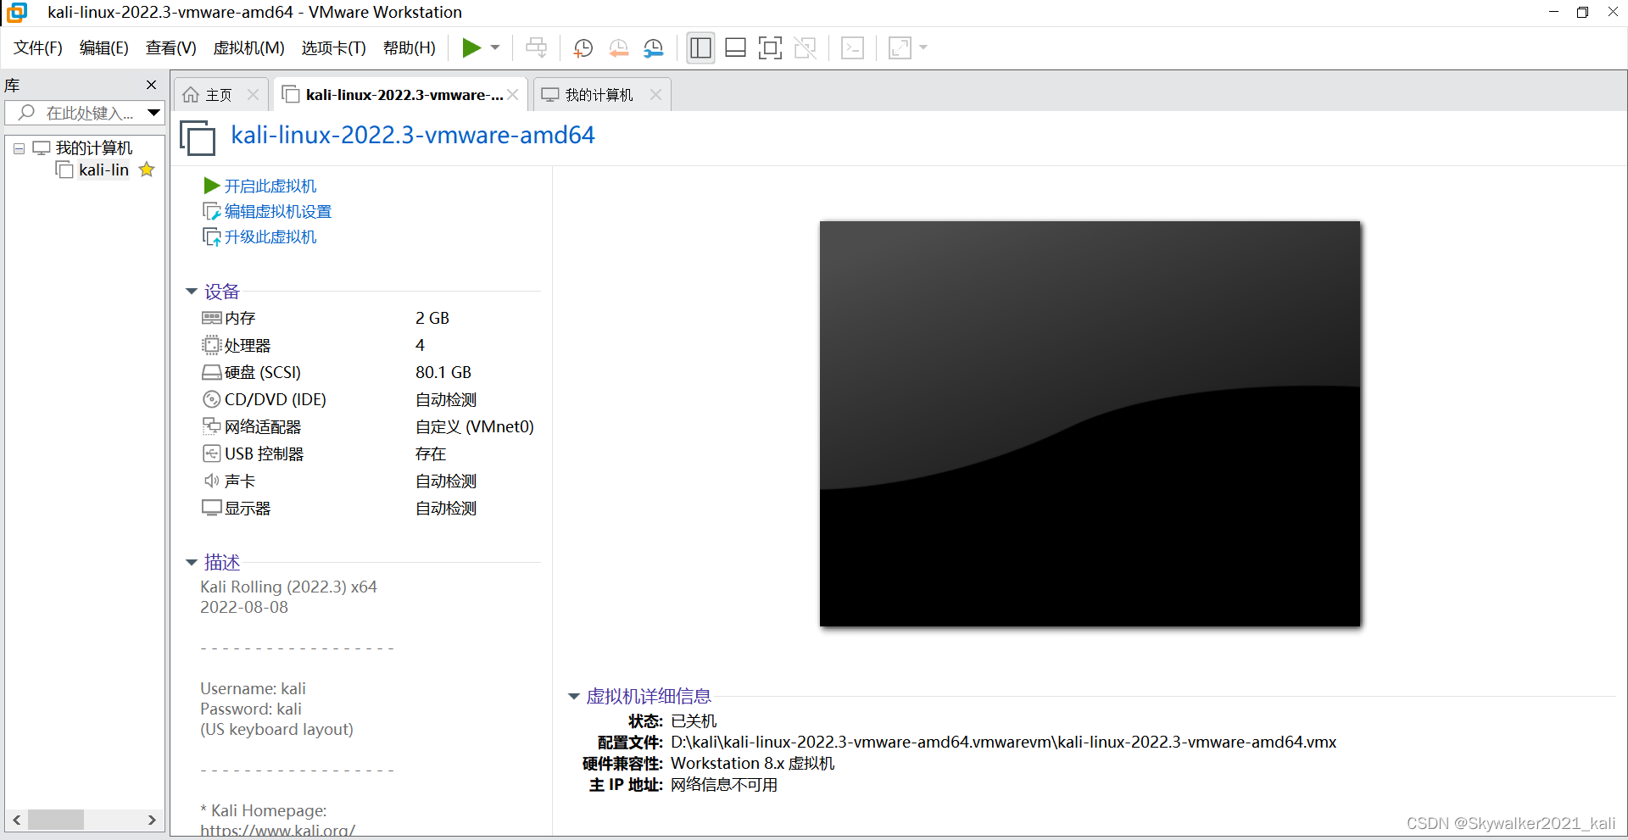
Task: Click the 网络适配器 network adapter icon
Action: (211, 426)
